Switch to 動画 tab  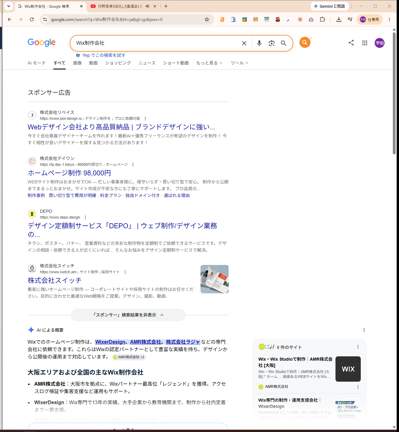point(93,63)
